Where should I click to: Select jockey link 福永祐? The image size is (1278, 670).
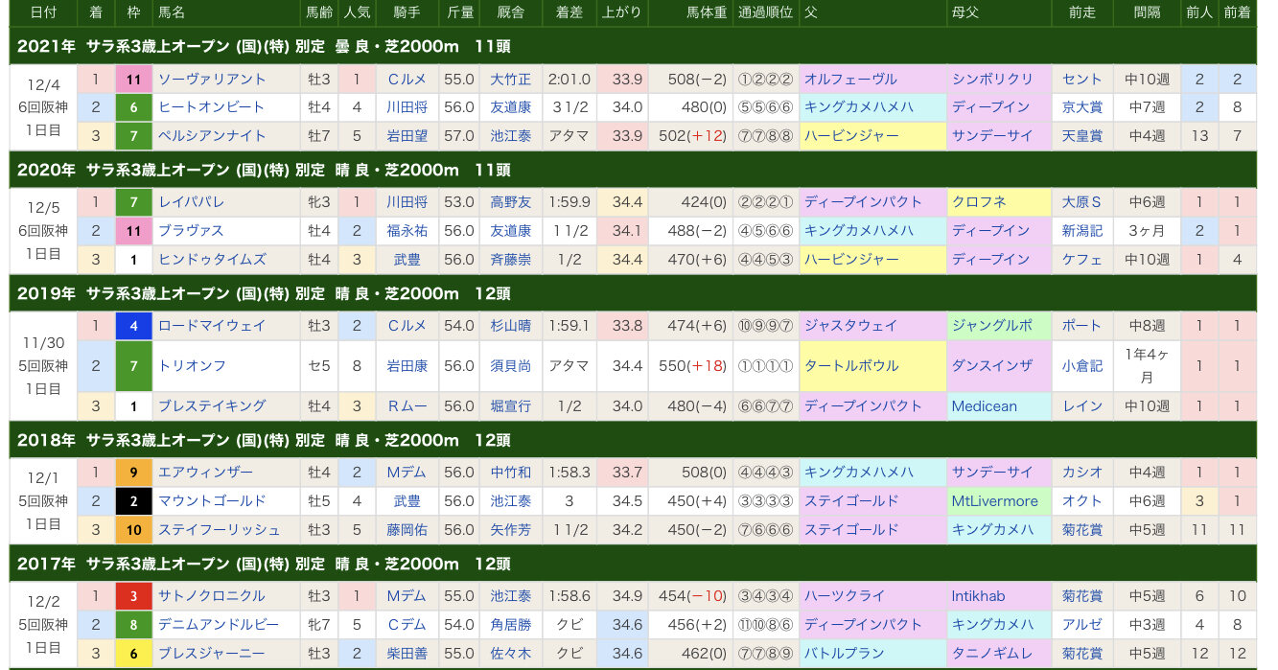407,231
